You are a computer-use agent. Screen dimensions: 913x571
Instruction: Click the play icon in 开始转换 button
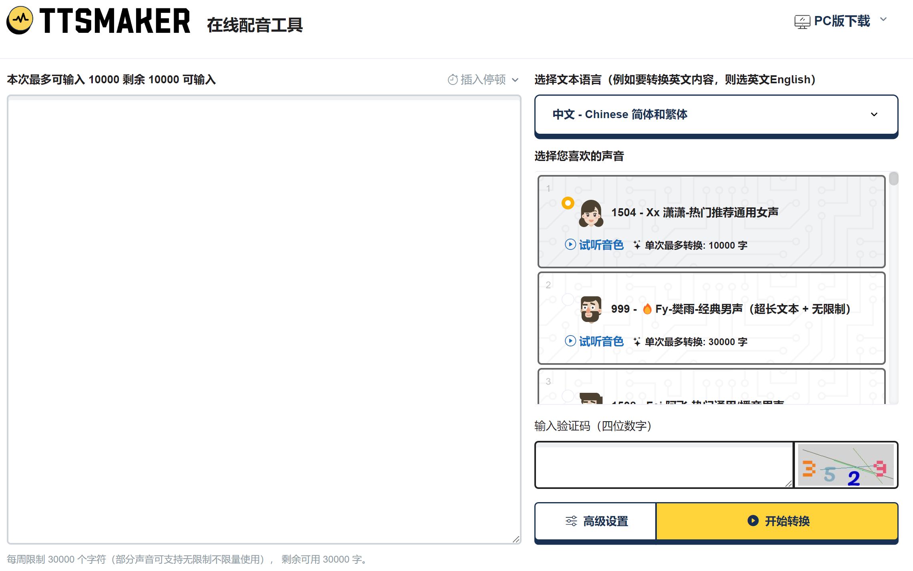(753, 521)
